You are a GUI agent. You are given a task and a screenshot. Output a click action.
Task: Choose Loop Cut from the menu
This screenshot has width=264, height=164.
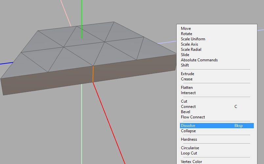click(189, 153)
